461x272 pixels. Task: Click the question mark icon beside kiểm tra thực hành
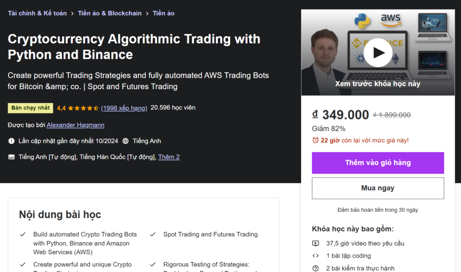(316, 268)
